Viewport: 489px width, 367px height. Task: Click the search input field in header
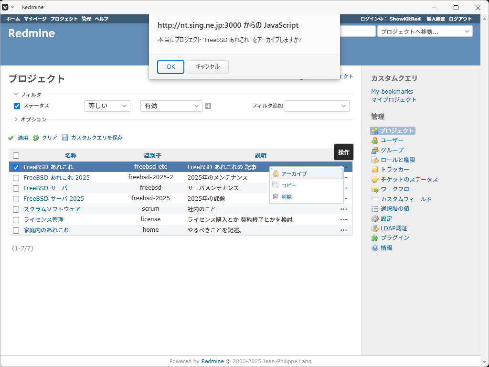(357, 32)
